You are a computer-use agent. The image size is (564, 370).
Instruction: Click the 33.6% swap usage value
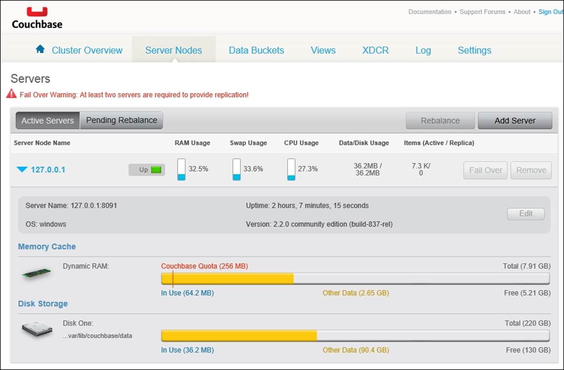point(253,169)
